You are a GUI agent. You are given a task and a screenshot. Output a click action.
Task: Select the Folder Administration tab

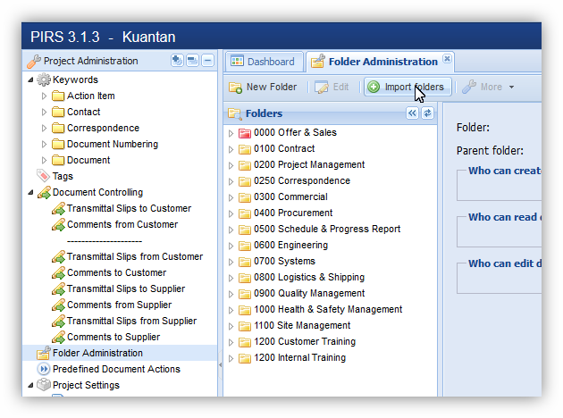tap(380, 62)
